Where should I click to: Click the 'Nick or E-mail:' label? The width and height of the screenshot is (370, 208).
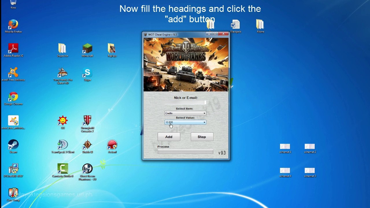click(186, 98)
